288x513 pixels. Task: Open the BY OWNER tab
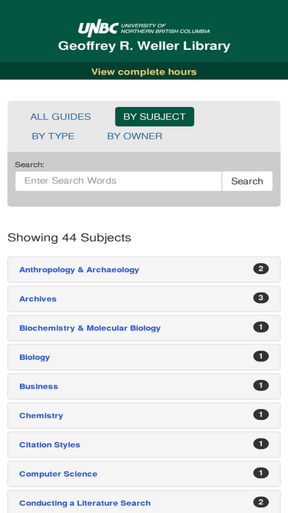134,136
